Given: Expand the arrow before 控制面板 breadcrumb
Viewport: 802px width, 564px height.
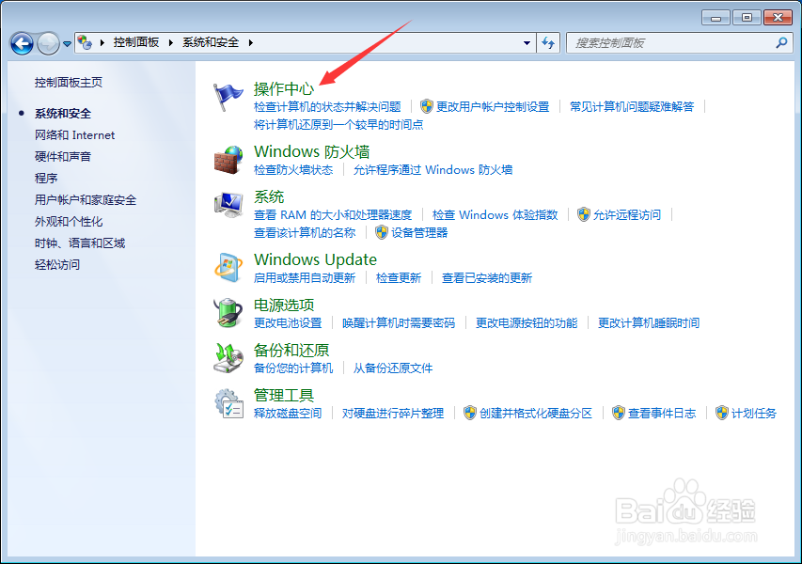Looking at the screenshot, I should 102,42.
